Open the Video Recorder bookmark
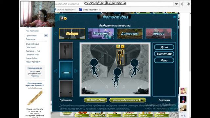Image resolution: width=210 pixels, height=118 pixels. [90, 10]
